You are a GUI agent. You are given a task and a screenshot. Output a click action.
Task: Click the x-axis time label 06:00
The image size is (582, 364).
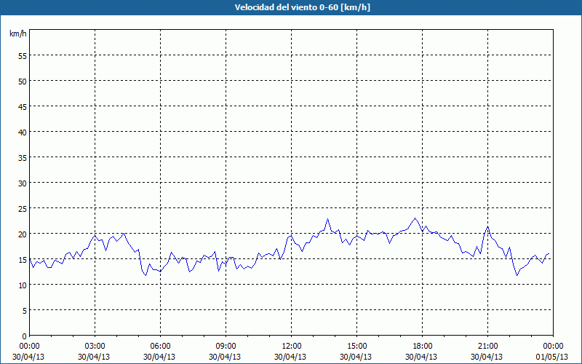pyautogui.click(x=160, y=347)
